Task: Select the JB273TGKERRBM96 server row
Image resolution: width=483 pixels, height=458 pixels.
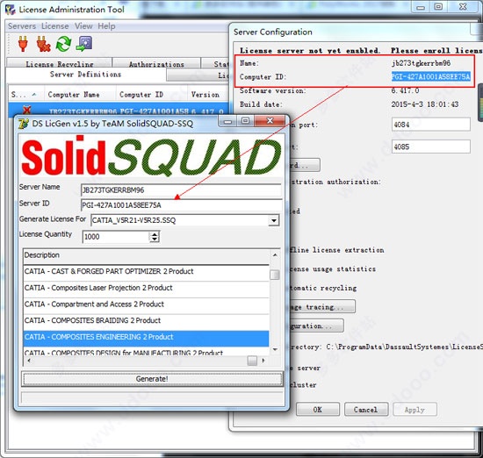Action: click(119, 110)
